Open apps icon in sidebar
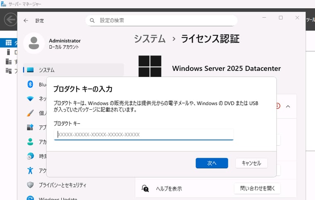Viewport: 315px width, 200px height. pos(30,127)
